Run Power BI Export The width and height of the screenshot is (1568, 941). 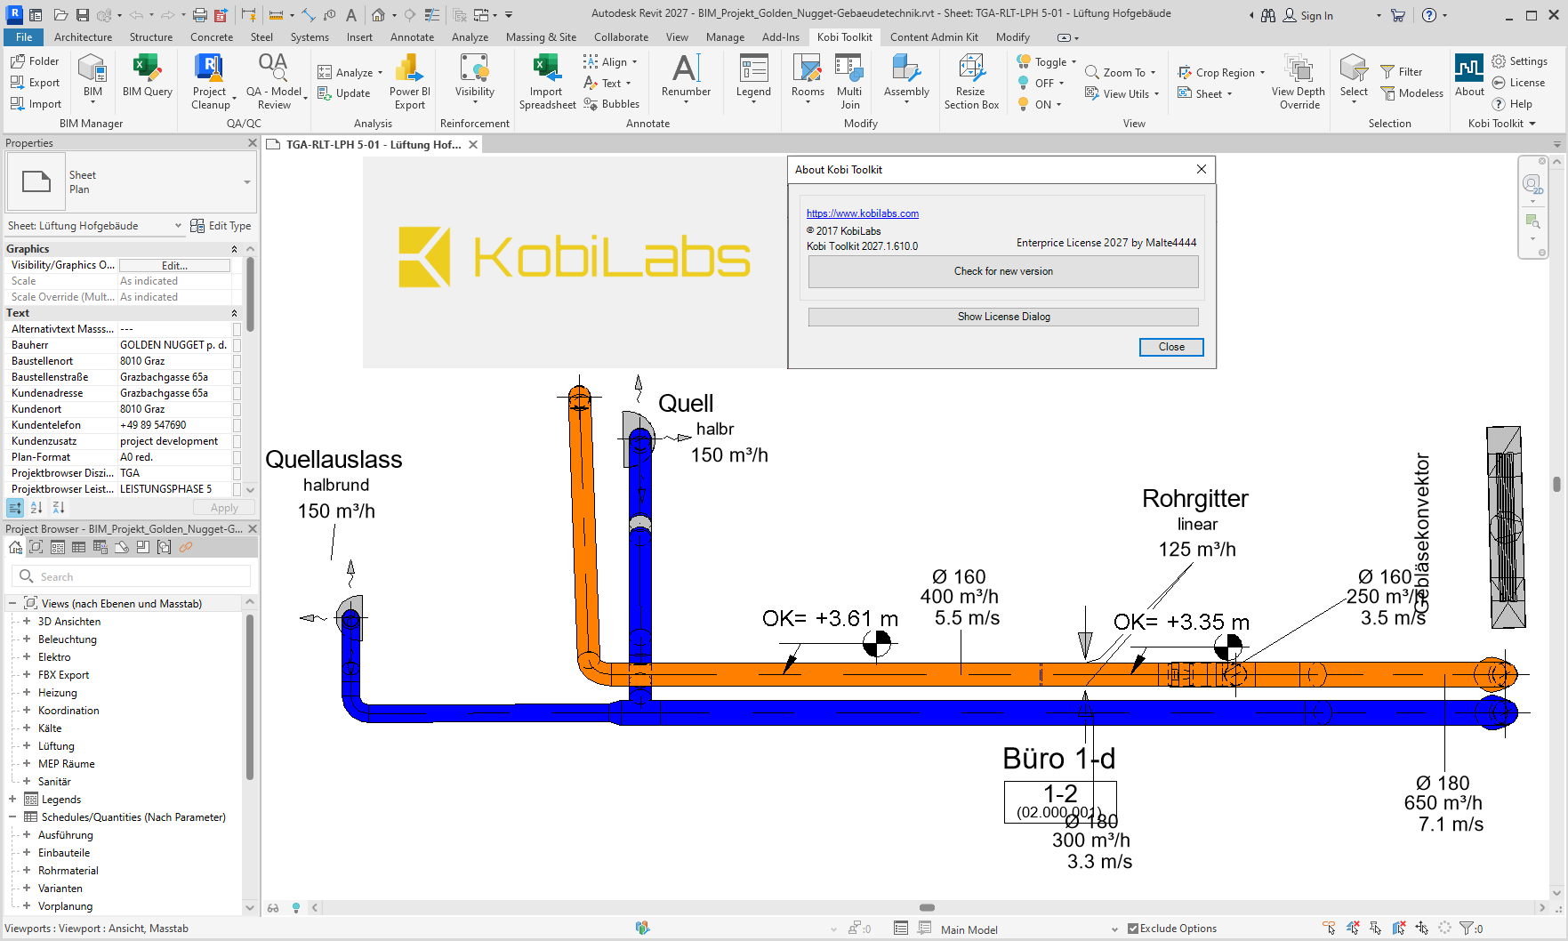tap(409, 81)
